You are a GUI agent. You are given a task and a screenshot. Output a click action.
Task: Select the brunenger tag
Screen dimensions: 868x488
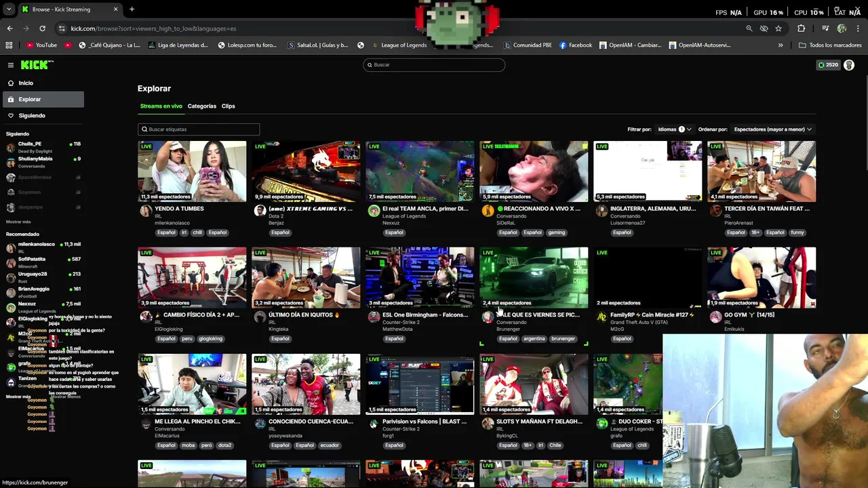[x=563, y=339]
